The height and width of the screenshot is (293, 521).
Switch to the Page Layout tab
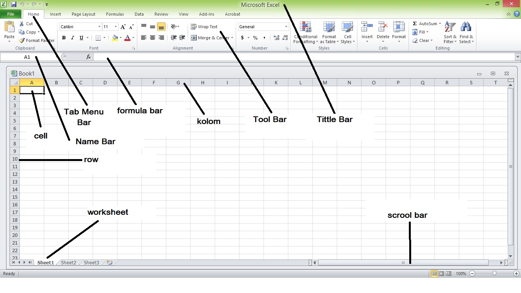[x=84, y=14]
